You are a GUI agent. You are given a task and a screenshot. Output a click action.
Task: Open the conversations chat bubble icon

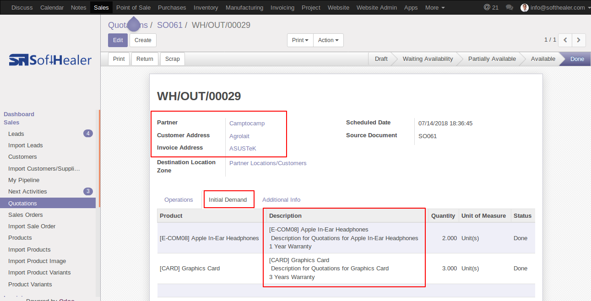(509, 7)
